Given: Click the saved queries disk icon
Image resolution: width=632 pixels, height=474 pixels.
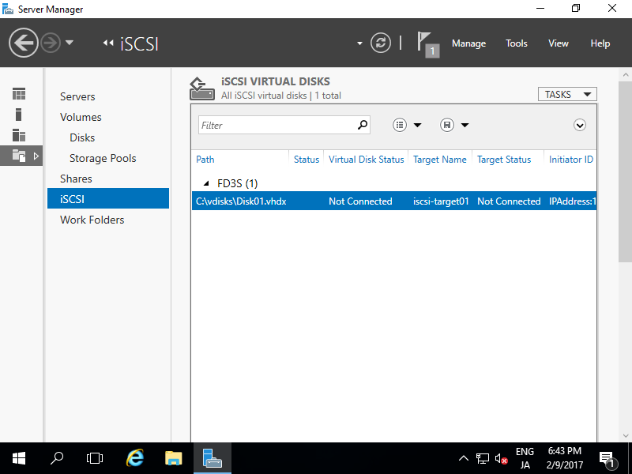Looking at the screenshot, I should [446, 125].
